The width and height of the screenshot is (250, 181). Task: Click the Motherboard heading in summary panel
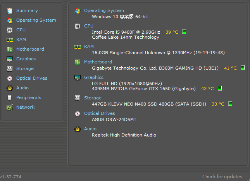tap(98, 62)
